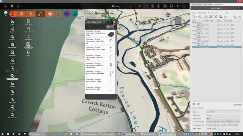Select the Row of Trees tool

click(12, 107)
